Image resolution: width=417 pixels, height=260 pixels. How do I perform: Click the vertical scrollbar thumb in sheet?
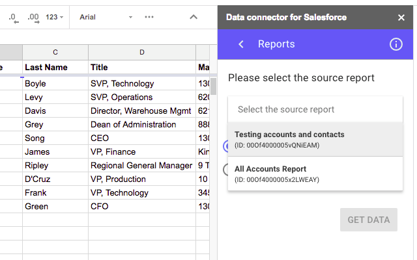point(213,86)
